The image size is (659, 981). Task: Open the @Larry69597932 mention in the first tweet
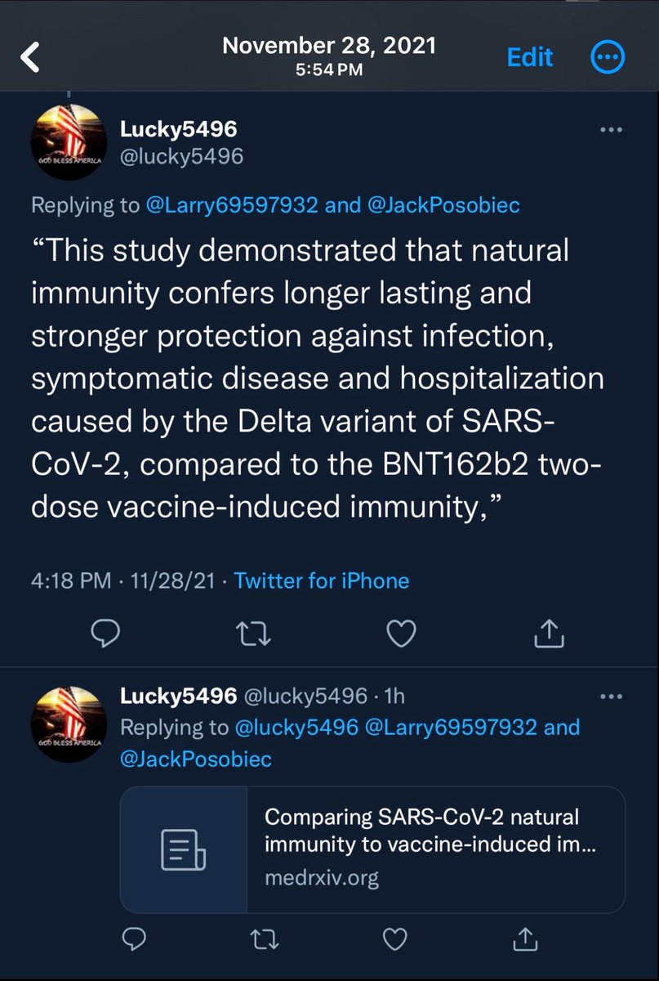click(231, 205)
